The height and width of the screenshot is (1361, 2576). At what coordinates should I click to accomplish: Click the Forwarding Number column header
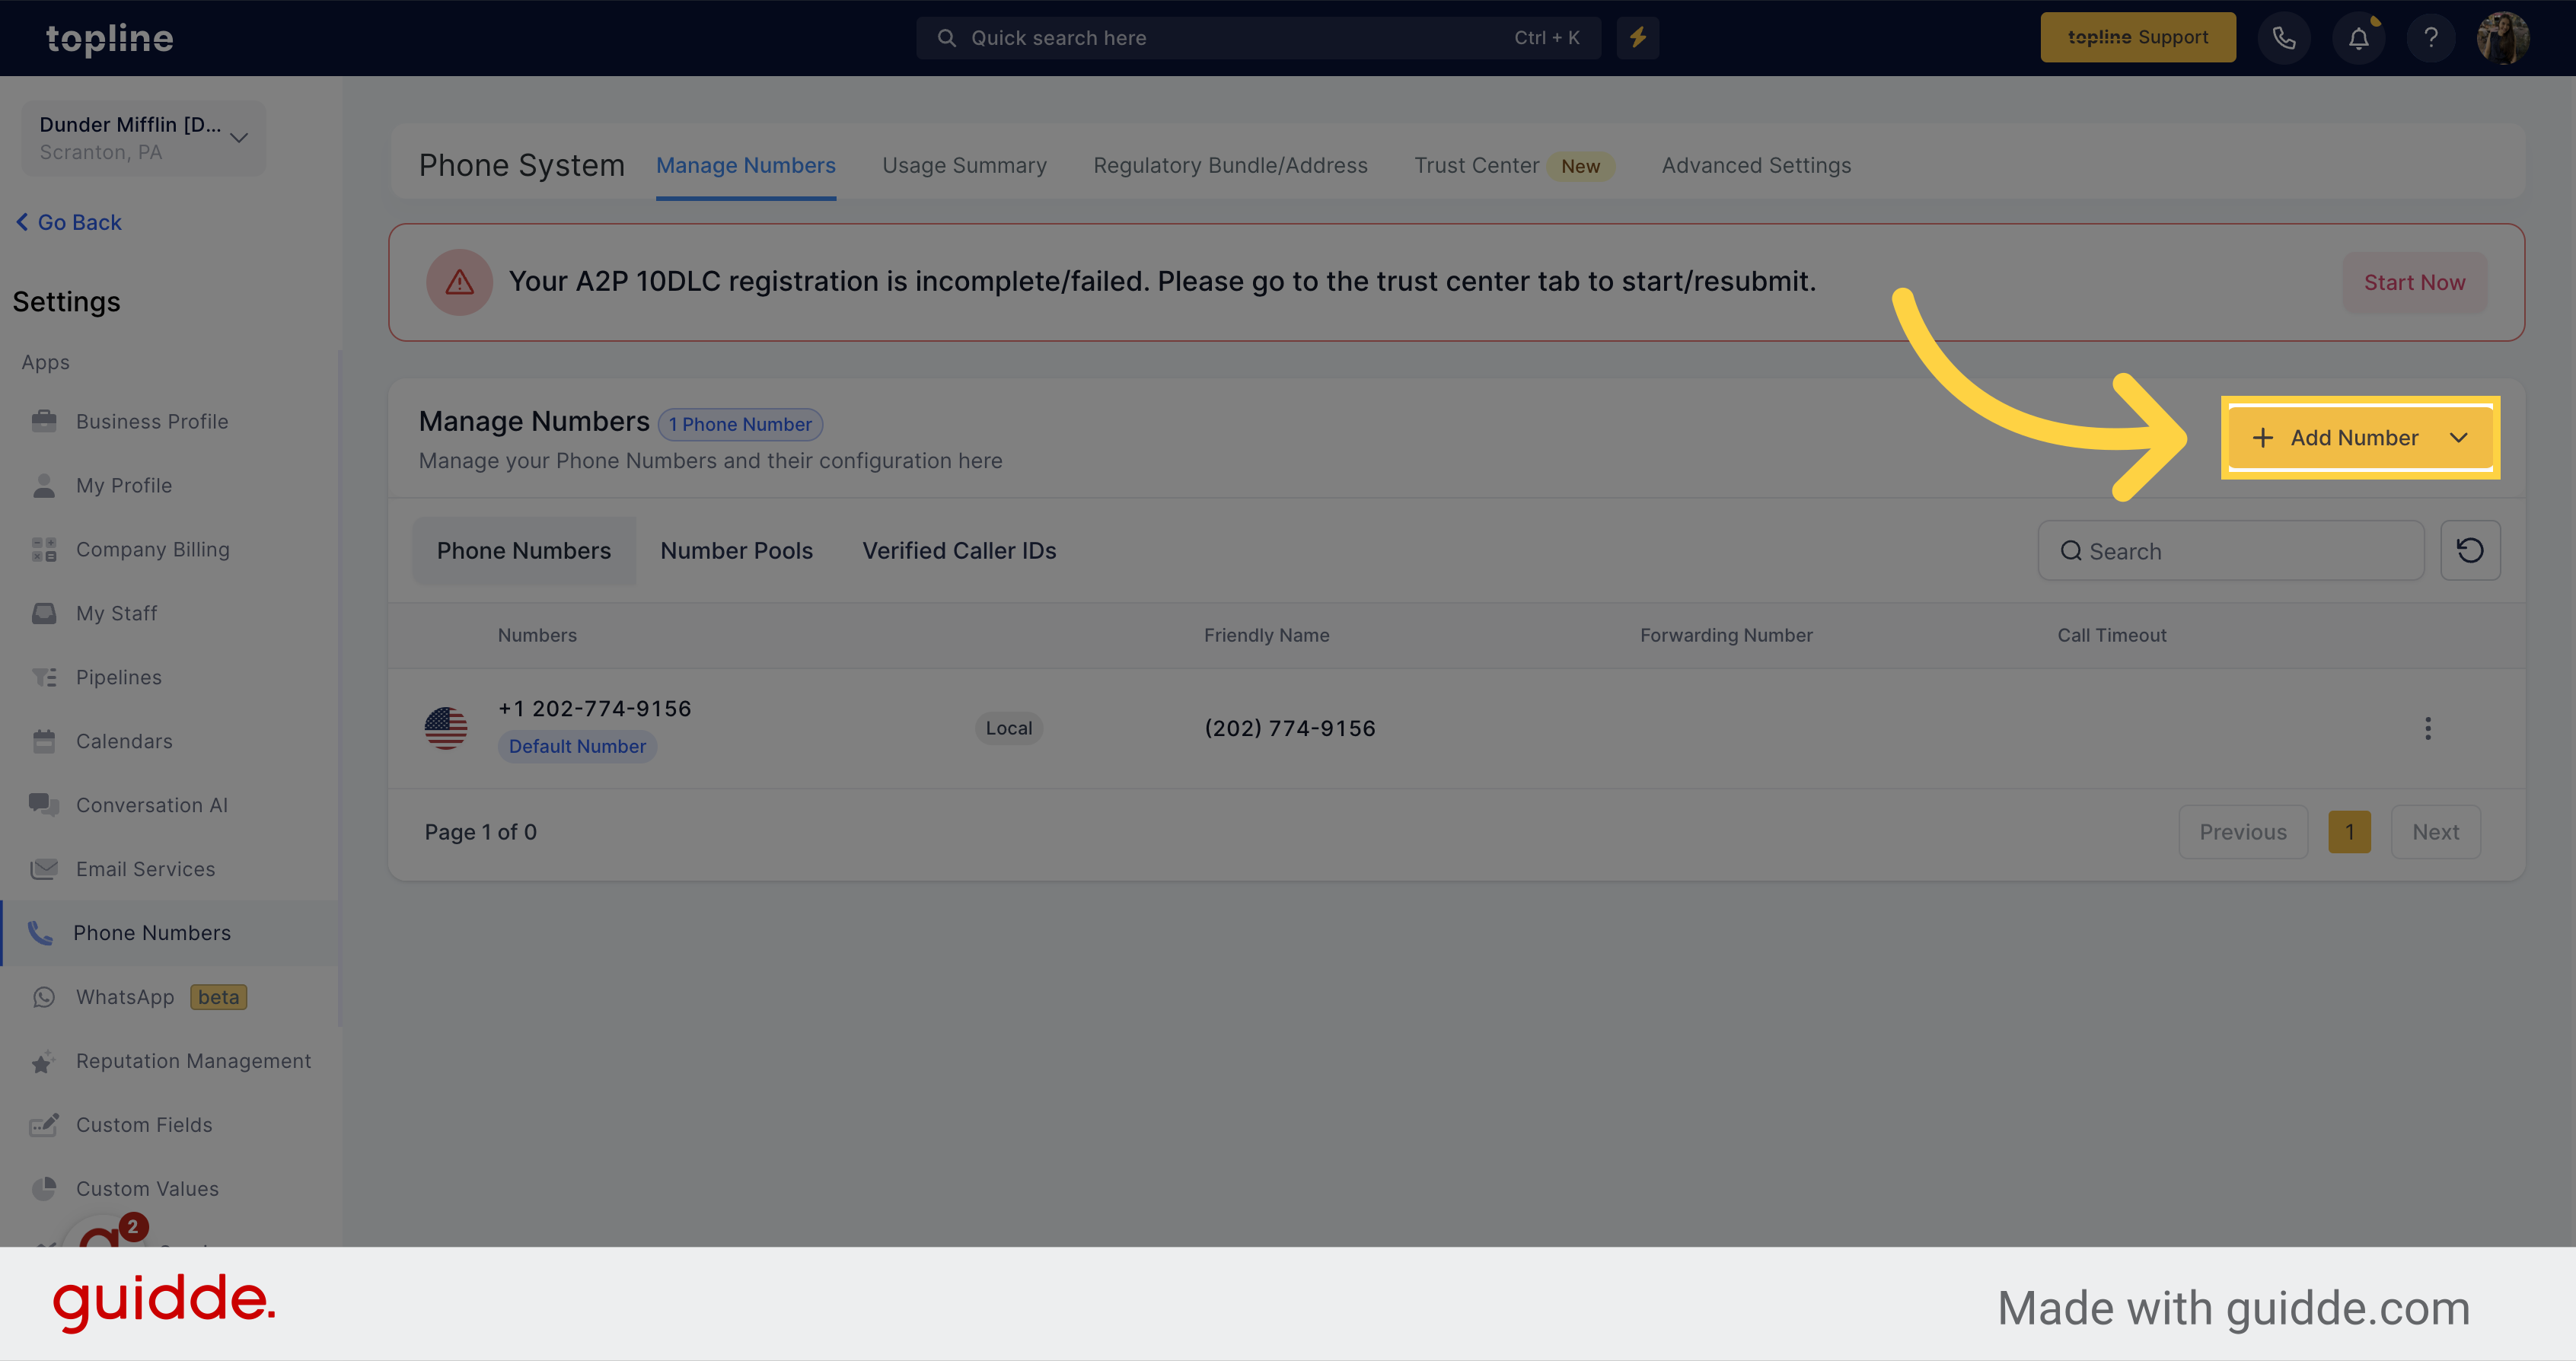[1726, 635]
